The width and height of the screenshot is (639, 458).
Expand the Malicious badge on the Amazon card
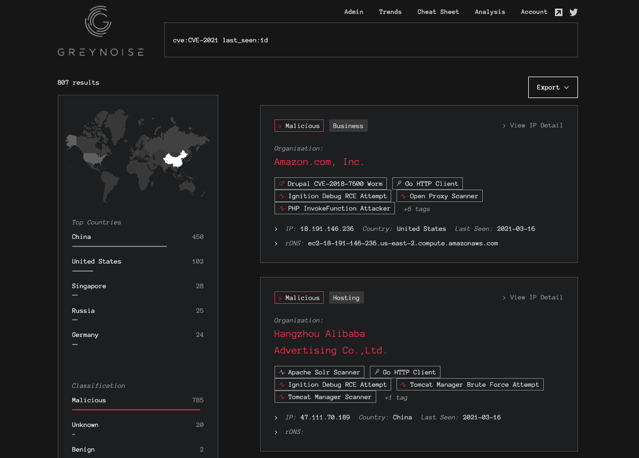coord(299,125)
